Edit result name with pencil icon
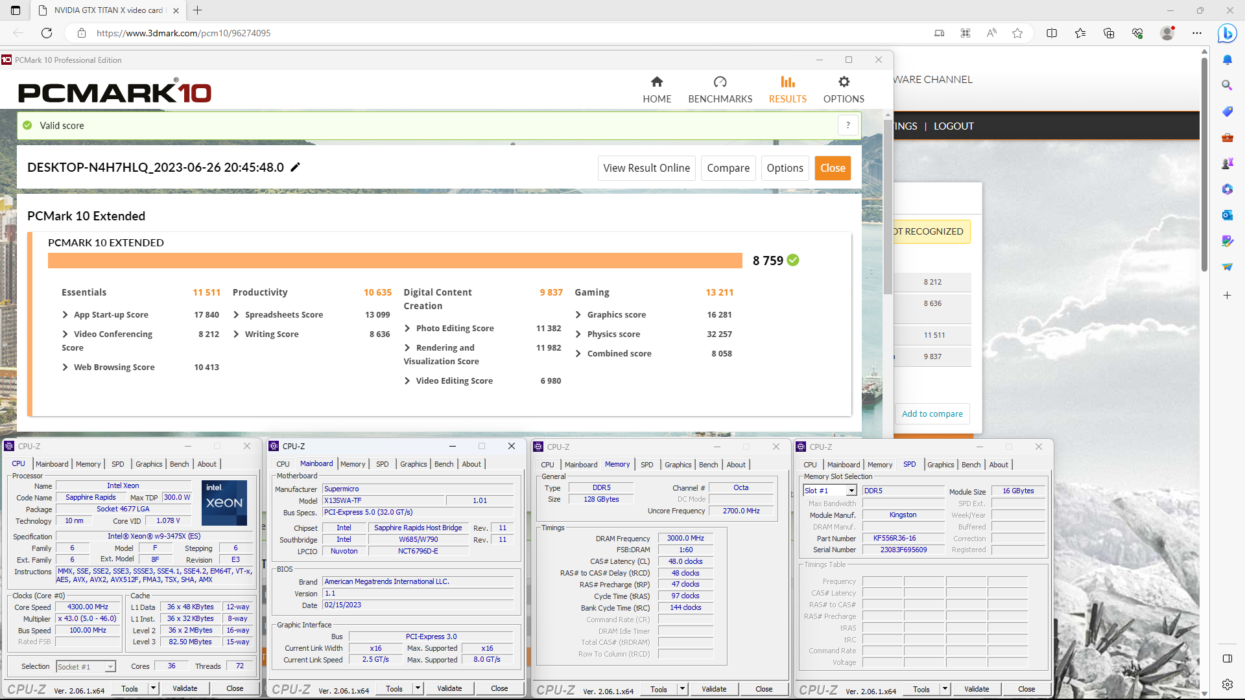1245x700 pixels. (x=295, y=167)
